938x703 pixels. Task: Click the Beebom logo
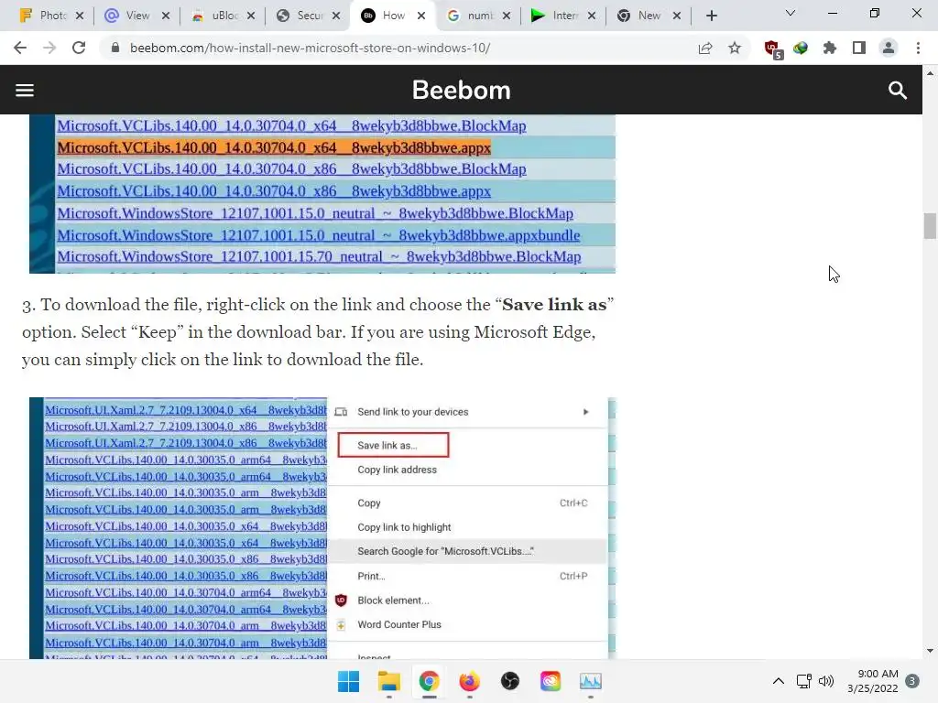point(462,91)
